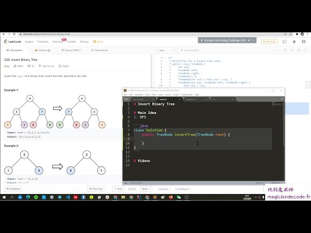311x233 pixels.
Task: Click Share under the problem title
Action: 63,66
